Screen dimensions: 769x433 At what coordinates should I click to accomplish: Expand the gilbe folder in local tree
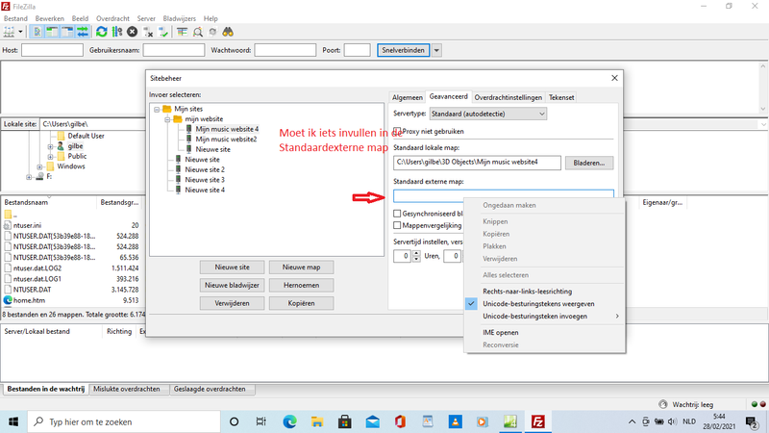(x=50, y=146)
